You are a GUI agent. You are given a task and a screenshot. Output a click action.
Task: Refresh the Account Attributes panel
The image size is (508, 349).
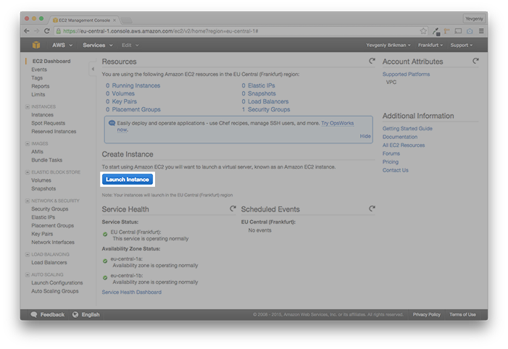point(475,62)
